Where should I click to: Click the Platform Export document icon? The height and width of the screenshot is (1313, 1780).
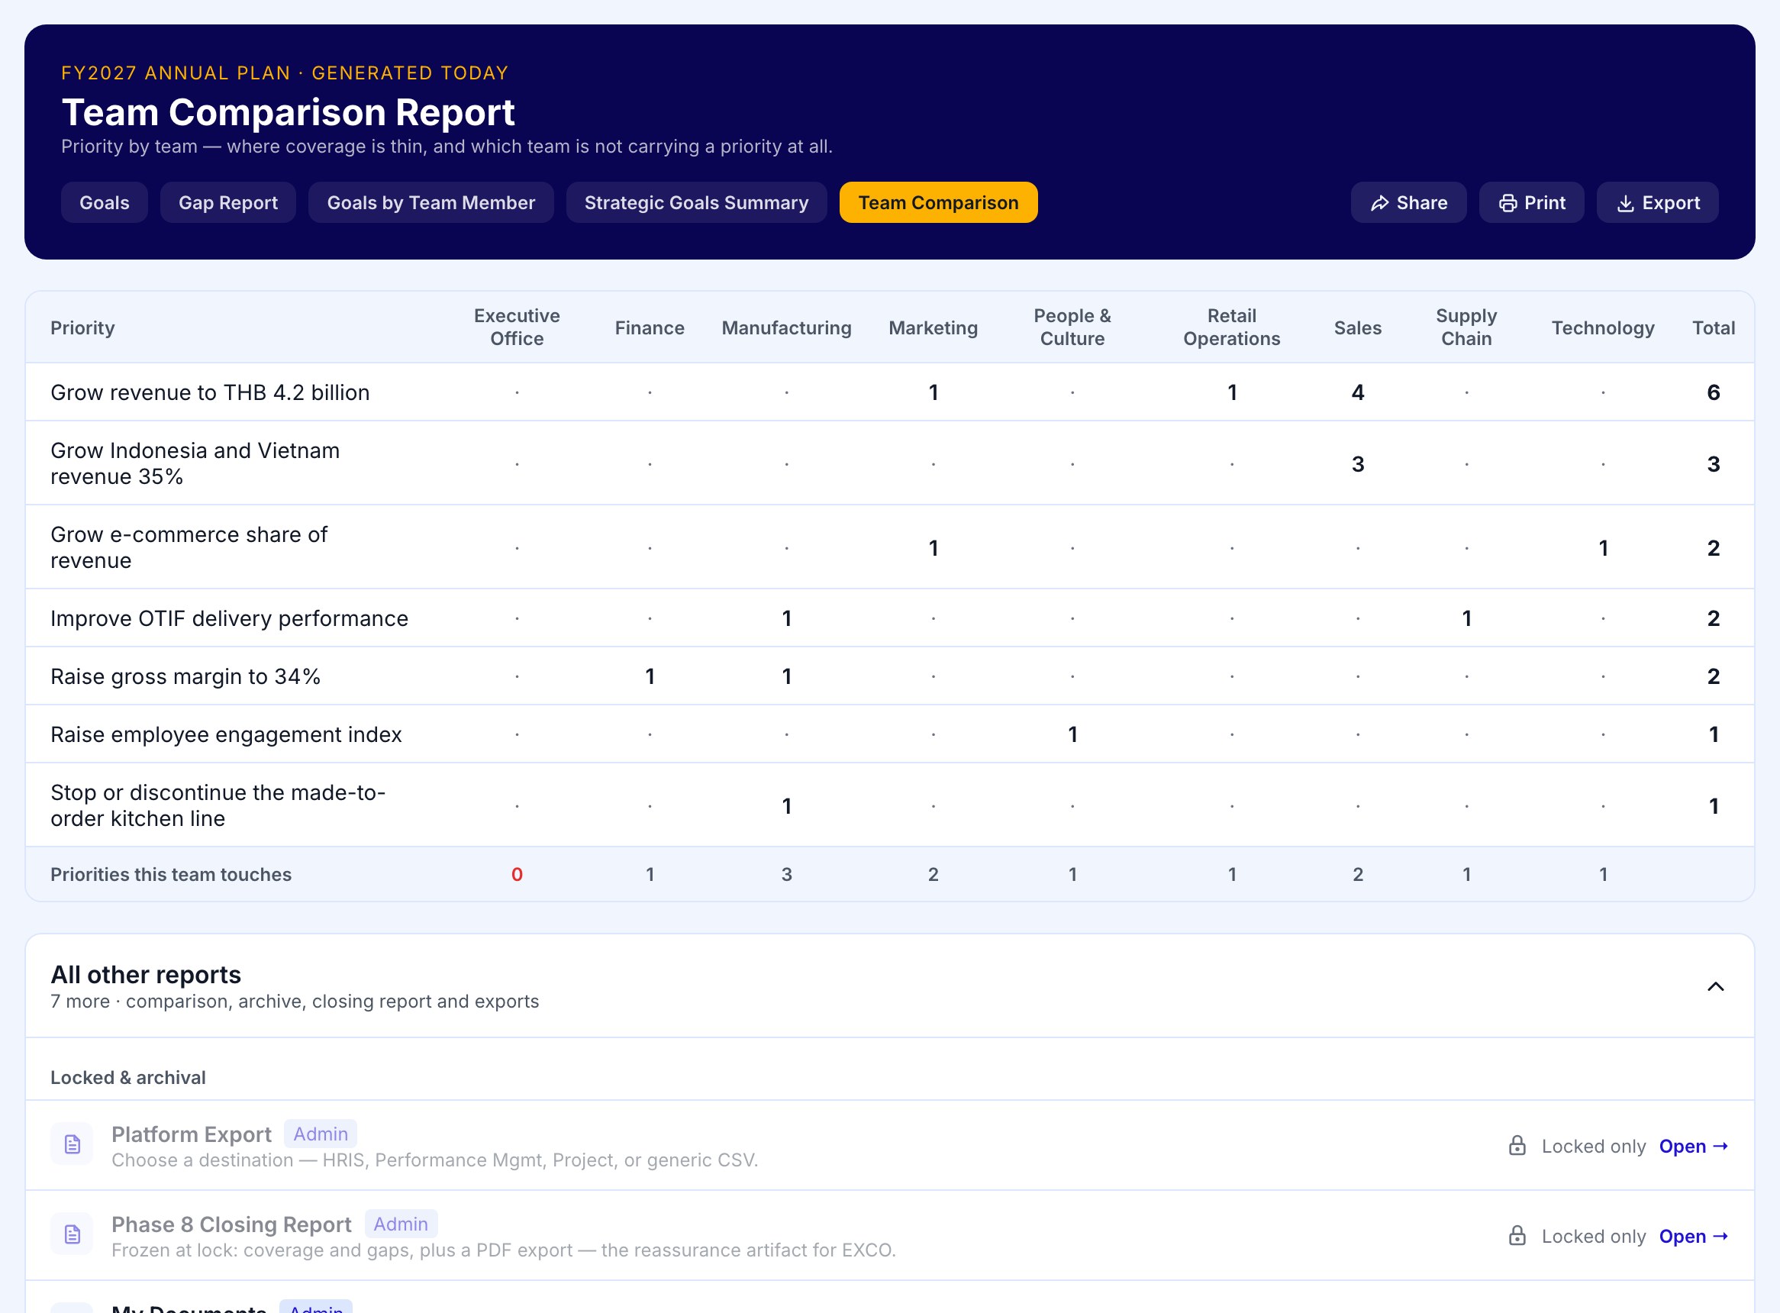[x=73, y=1144]
